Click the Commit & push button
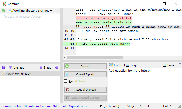 [x=85, y=74]
